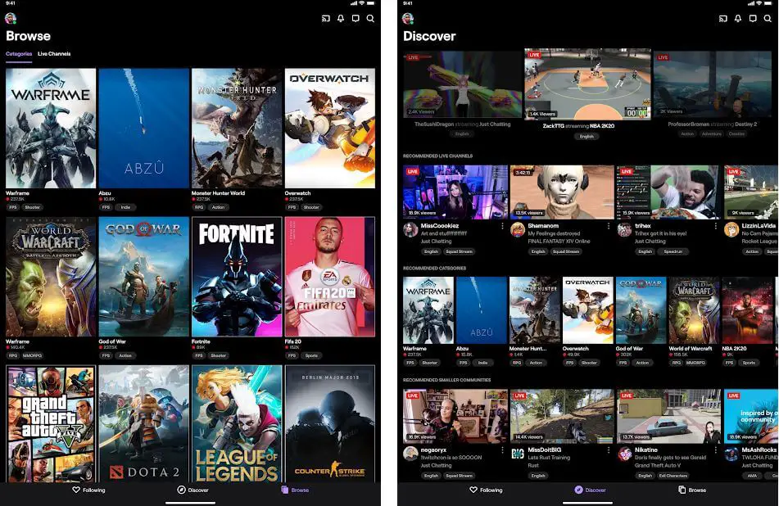The height and width of the screenshot is (506, 779).
Task: Tap MissCookiez's channel avatar
Action: pos(410,230)
